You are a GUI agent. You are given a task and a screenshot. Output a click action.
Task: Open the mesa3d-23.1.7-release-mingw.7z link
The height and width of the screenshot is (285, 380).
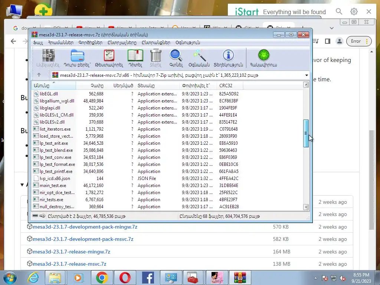[71, 252]
